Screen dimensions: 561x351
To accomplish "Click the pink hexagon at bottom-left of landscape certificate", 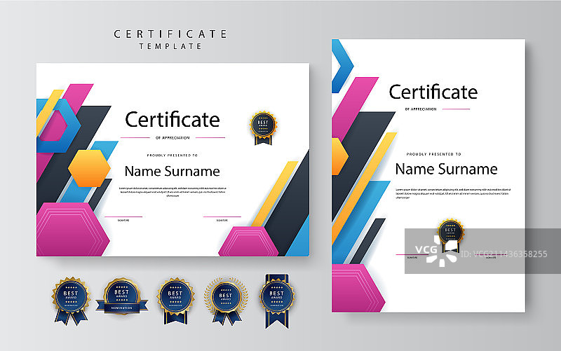I will (x=72, y=230).
